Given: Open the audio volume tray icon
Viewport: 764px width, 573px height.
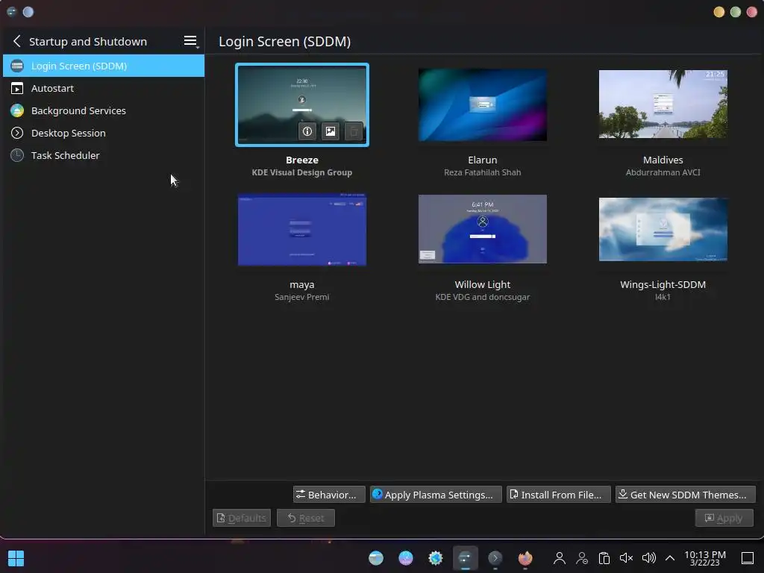Looking at the screenshot, I should click(649, 558).
